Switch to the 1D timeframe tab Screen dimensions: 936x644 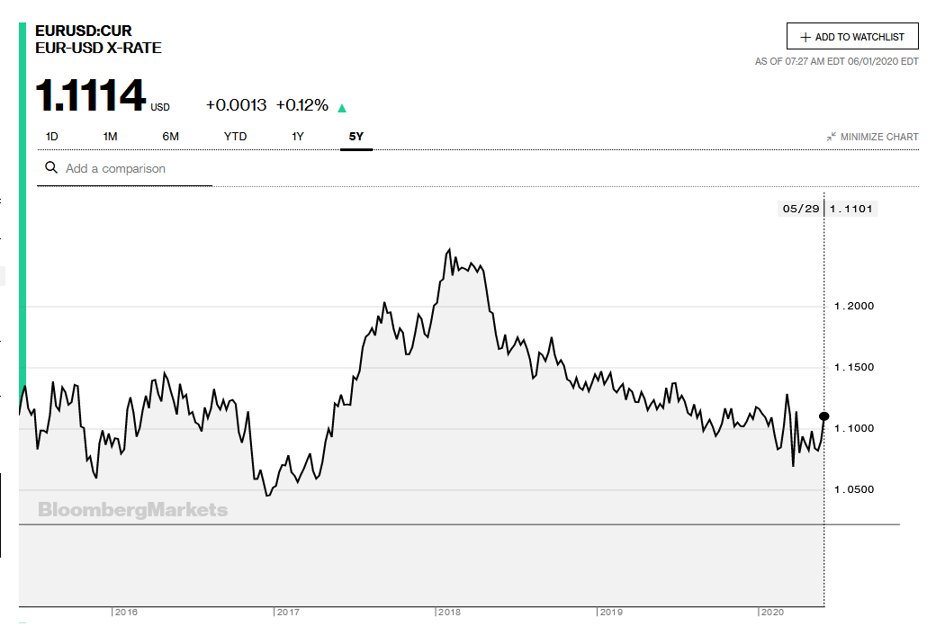click(51, 136)
